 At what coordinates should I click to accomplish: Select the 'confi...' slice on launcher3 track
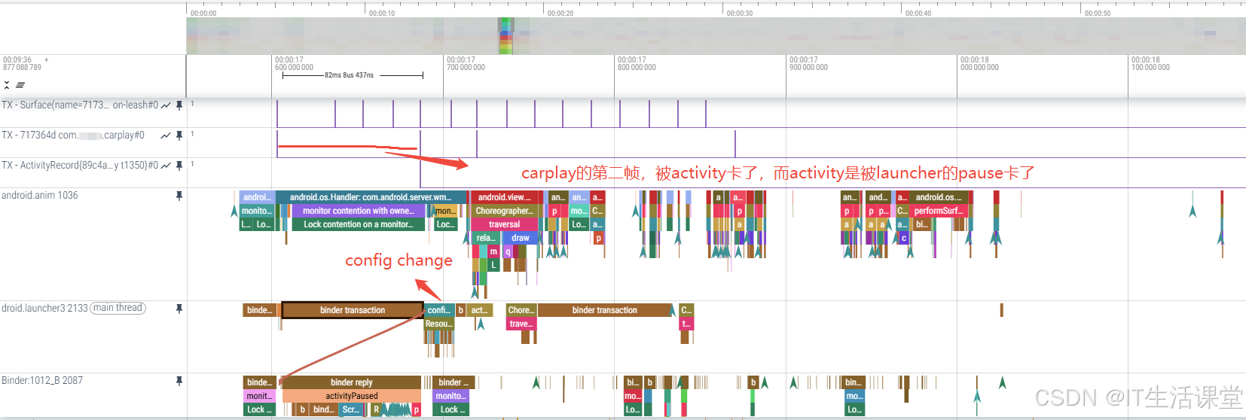point(438,310)
